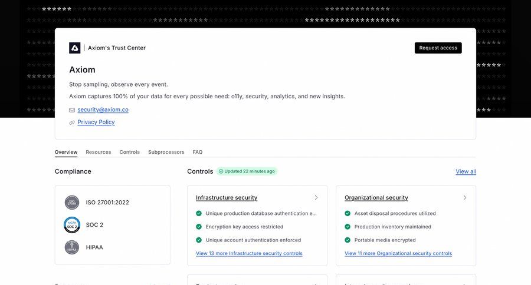Viewport: 531px width, 285px height.
Task: Click the Axiom's Trust Center title text
Action: tap(117, 48)
